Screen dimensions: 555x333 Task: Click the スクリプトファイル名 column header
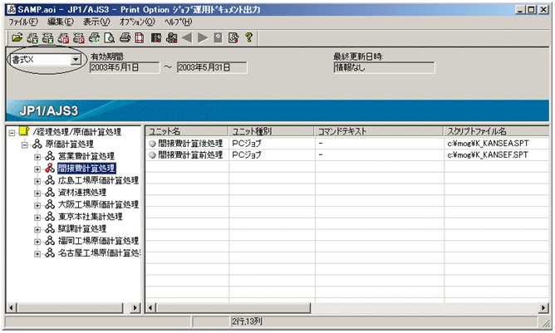click(x=496, y=131)
